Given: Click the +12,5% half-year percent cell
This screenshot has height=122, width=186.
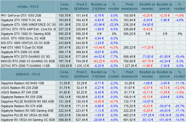Looking at the screenshot, I should coord(179,87).
